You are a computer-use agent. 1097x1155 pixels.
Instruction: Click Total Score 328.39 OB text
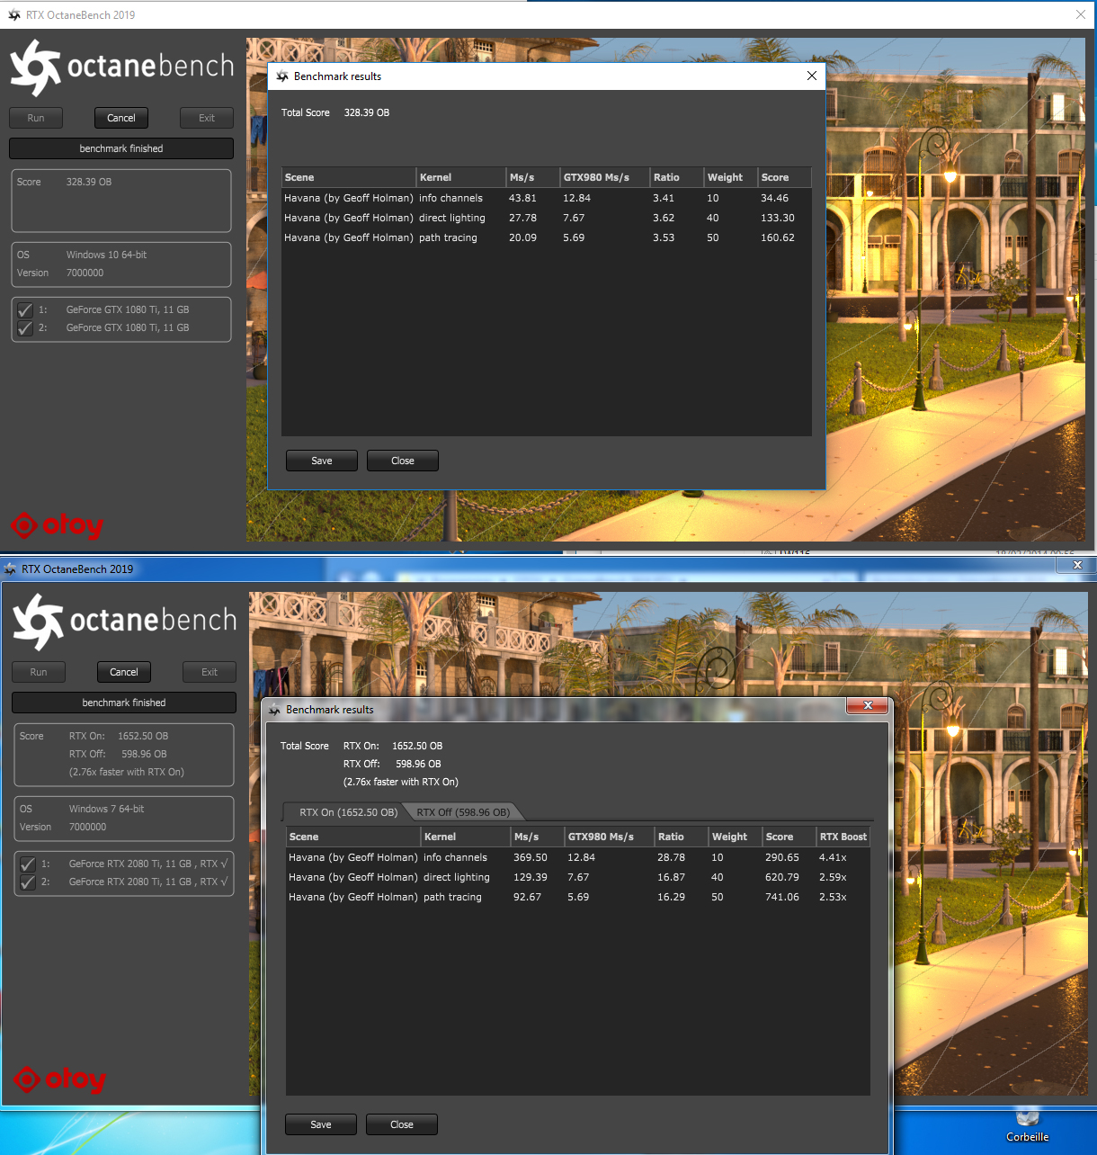point(335,112)
